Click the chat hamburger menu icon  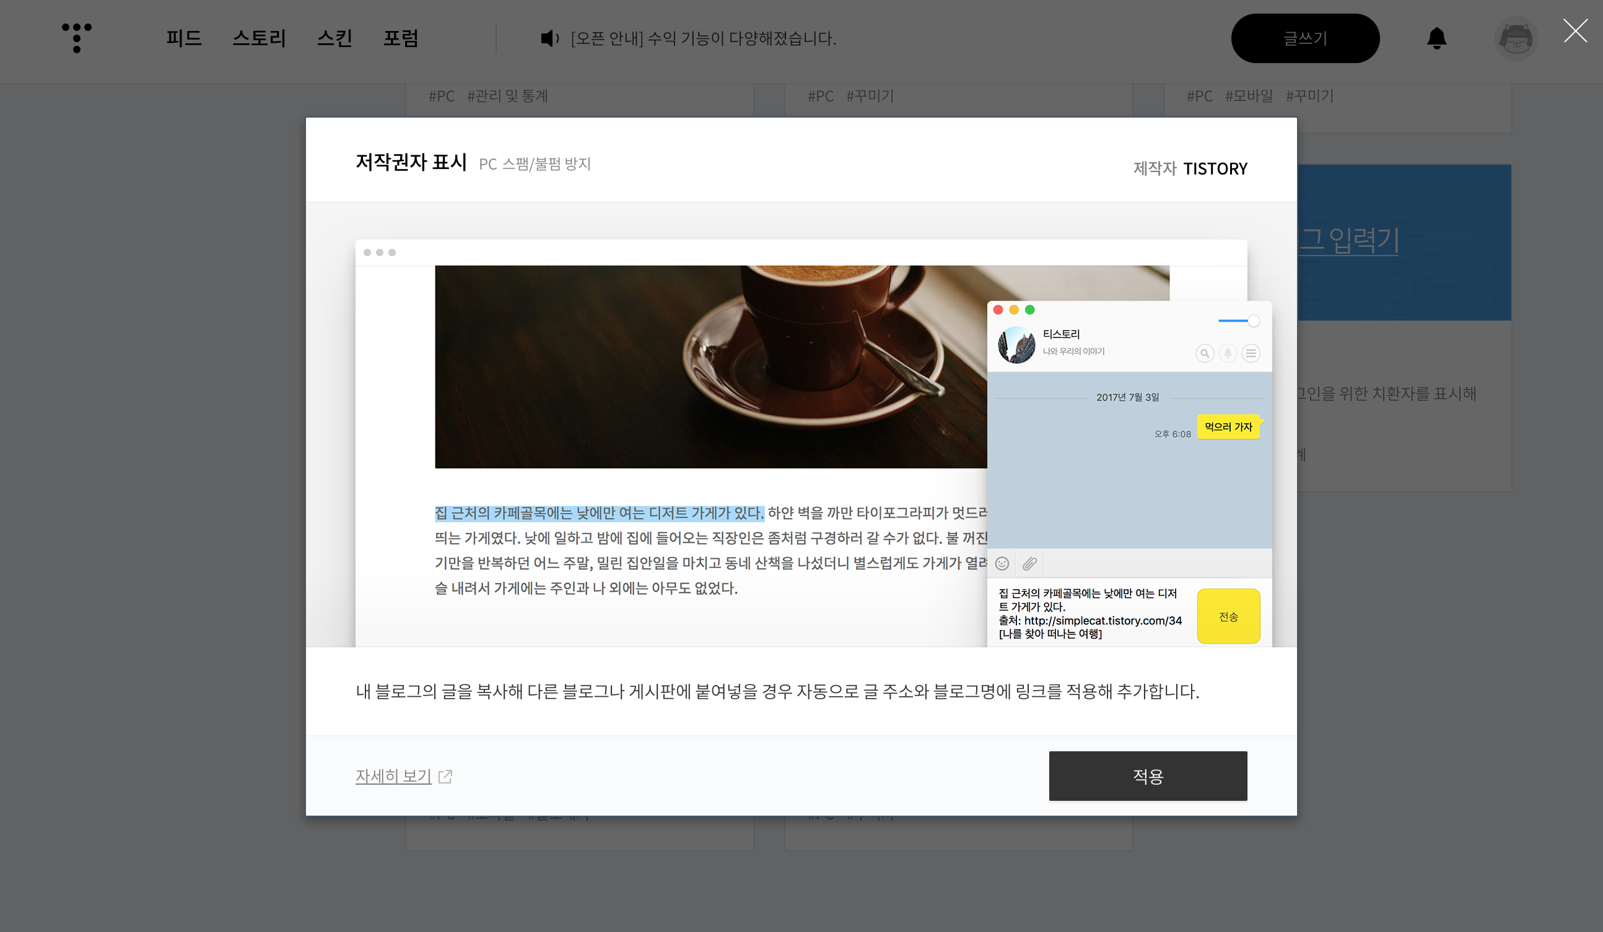coord(1251,353)
